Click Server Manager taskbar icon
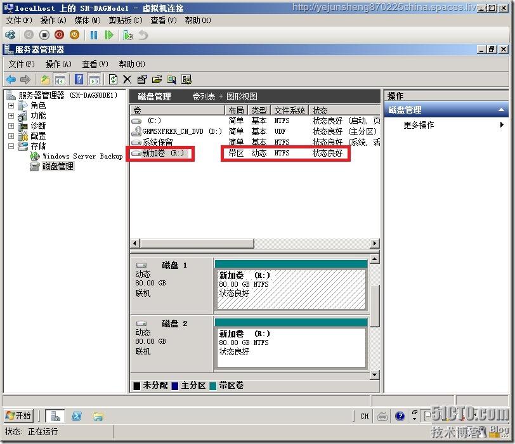Viewport: 515px width, 444px height. (55, 416)
